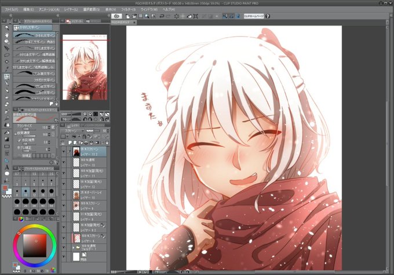
Task: Select the Fill bucket tool
Action: 7,133
